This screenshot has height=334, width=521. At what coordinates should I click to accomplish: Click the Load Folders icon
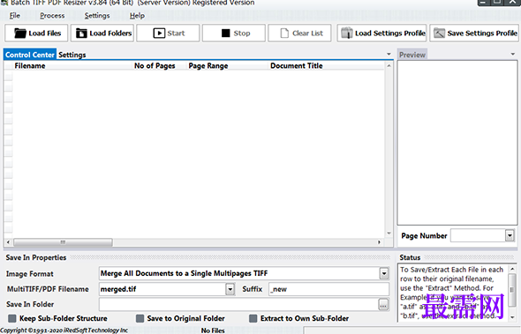81,33
